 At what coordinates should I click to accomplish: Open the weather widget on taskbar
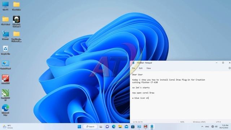tap(8, 127)
